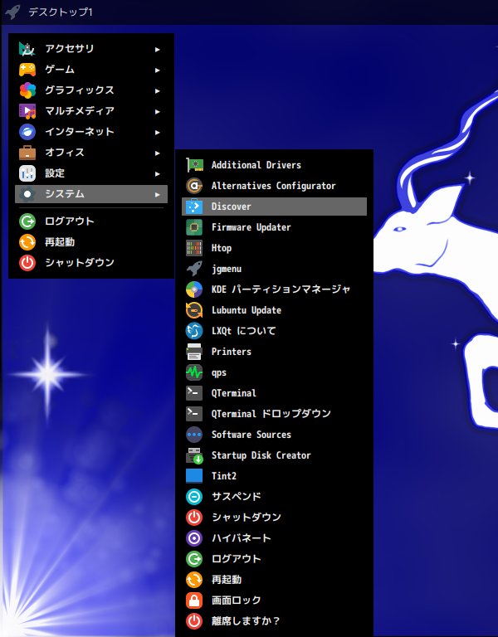Click the Lubuntu Update icon
Viewport: 498px width, 637px height.
[194, 310]
